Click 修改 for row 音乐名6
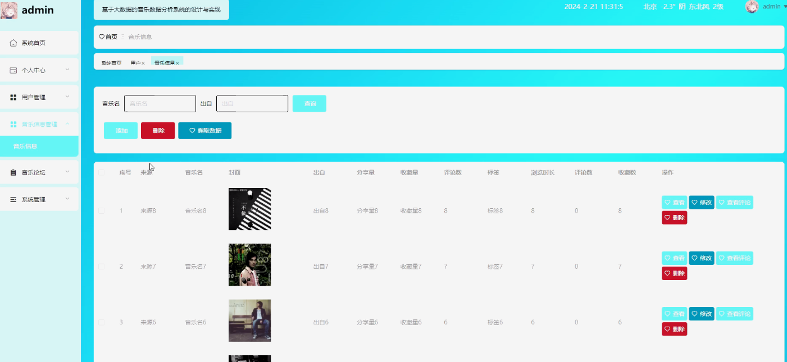Image resolution: width=787 pixels, height=362 pixels. coord(702,314)
